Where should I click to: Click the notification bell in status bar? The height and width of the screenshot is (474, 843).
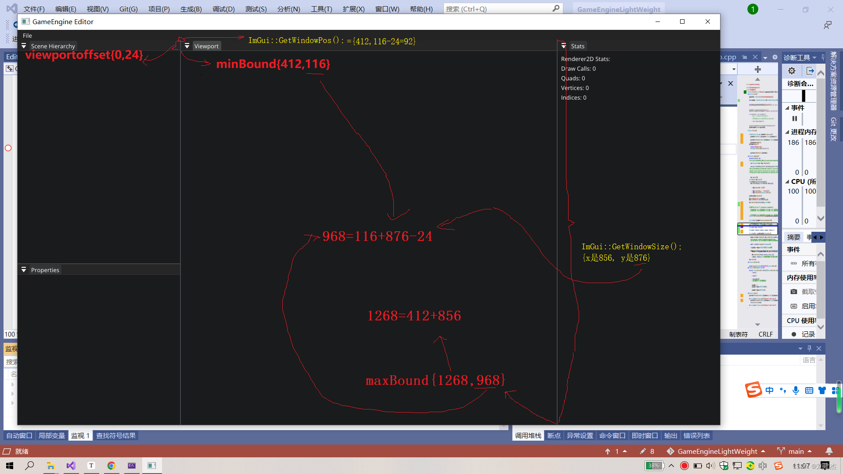829,451
